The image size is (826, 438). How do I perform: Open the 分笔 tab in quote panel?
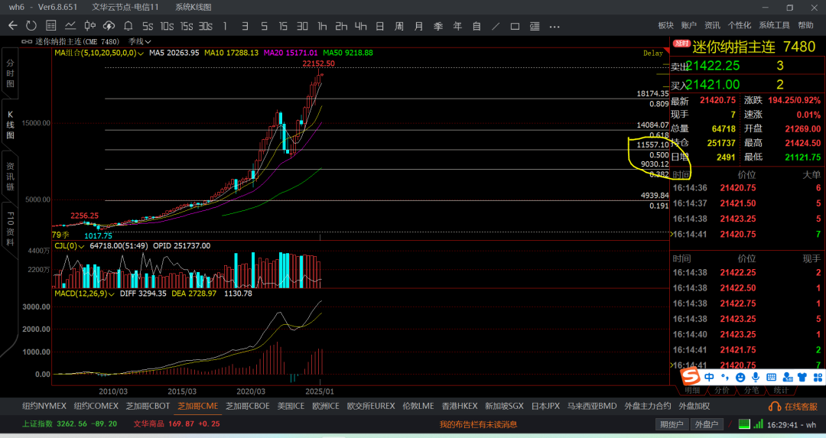pyautogui.click(x=751, y=390)
